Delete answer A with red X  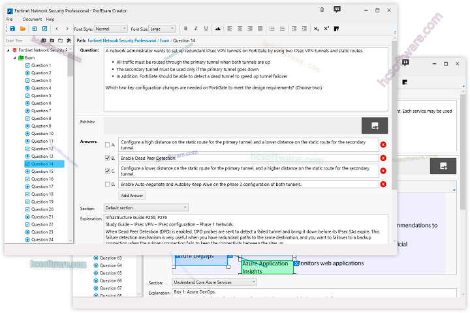tap(383, 145)
